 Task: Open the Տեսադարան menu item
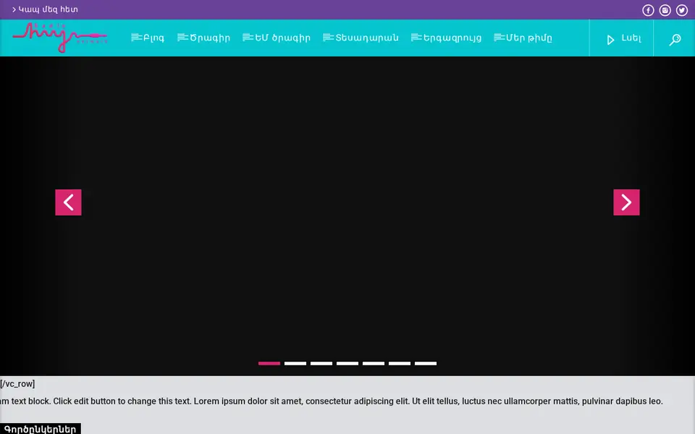pos(361,38)
